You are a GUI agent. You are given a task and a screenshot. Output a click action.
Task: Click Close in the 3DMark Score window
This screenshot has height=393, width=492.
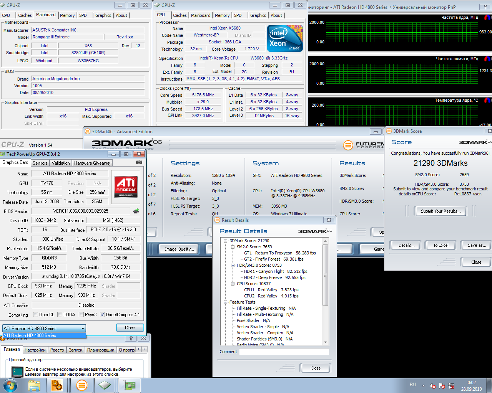(476, 262)
